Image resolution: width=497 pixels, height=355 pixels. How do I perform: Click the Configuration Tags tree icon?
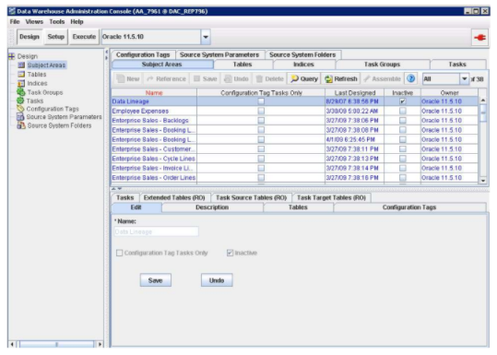pyautogui.click(x=20, y=109)
